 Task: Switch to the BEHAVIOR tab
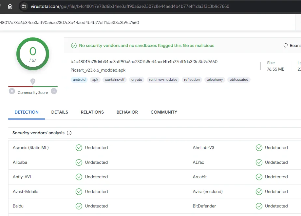pyautogui.click(x=127, y=112)
